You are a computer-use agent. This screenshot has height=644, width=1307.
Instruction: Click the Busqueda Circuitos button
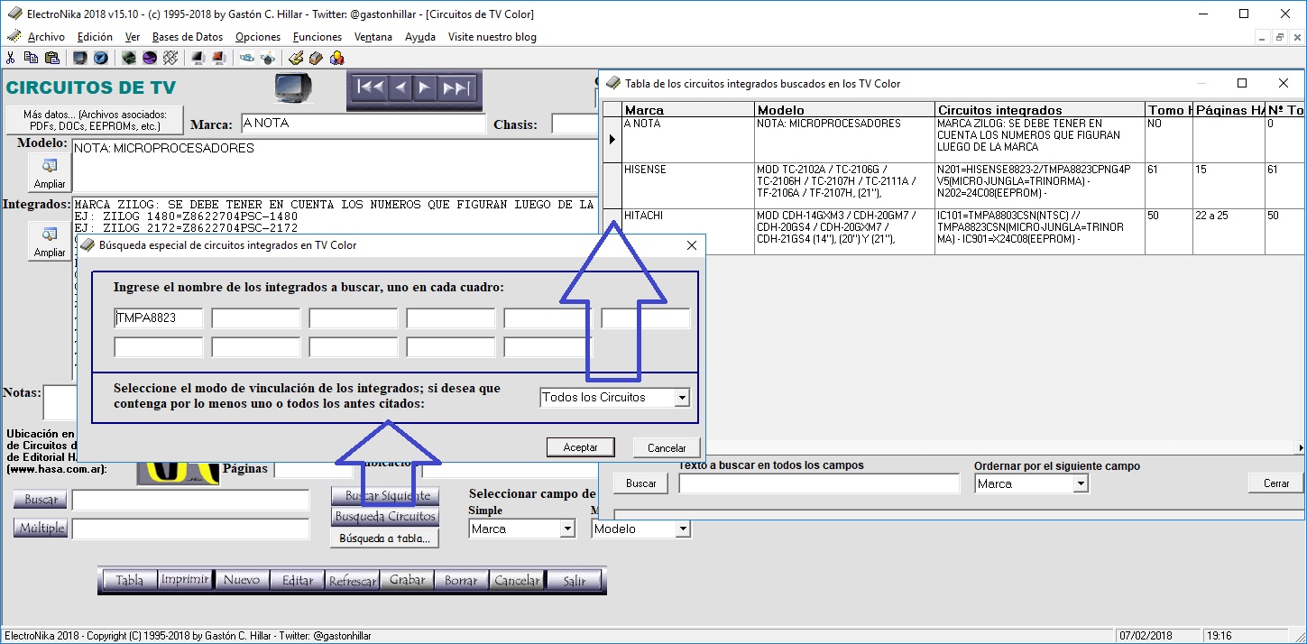point(385,517)
